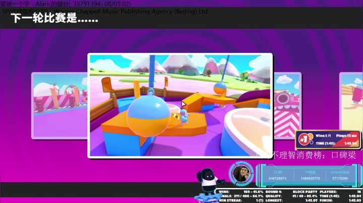Select the left candy-striped obstacle course preview card
363x203 pixels.
point(59,106)
